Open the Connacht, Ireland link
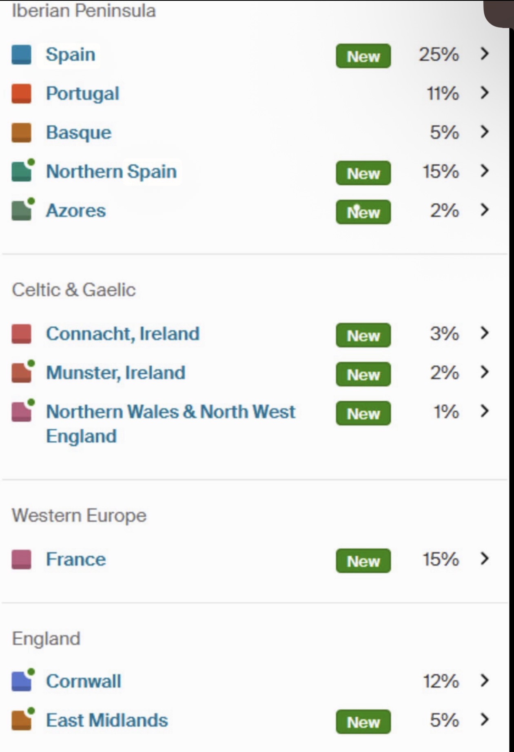 tap(123, 334)
